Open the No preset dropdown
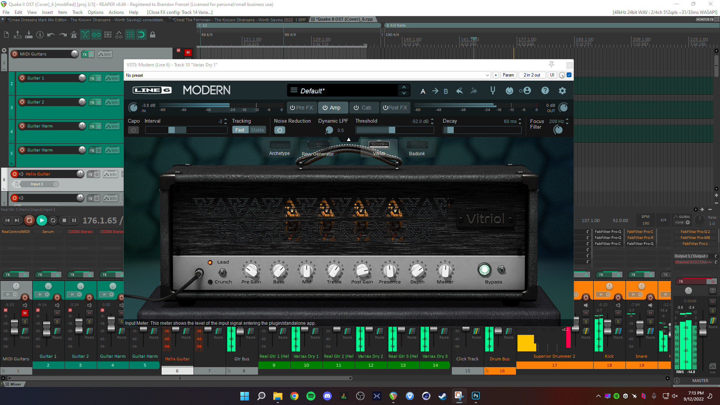 (307, 75)
